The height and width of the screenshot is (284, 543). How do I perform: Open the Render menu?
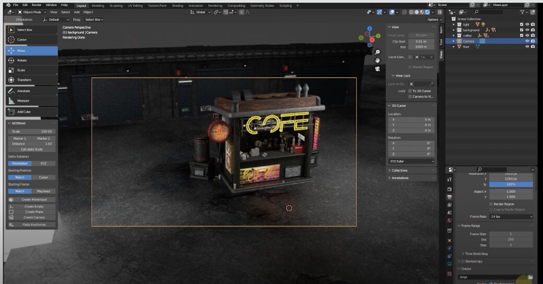37,5
